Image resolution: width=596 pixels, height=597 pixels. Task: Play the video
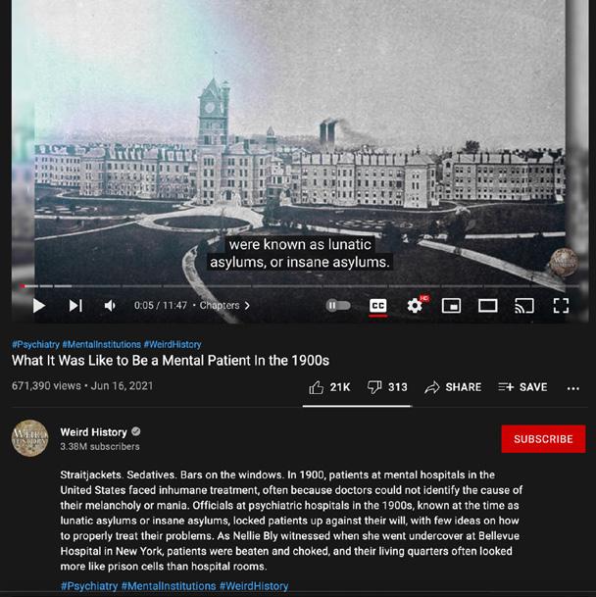(39, 305)
